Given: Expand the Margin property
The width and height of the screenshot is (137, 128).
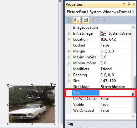Looking at the screenshot, I should coord(69,51).
